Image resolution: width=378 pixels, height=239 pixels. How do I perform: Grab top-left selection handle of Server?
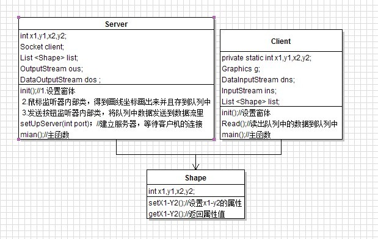tap(19, 17)
